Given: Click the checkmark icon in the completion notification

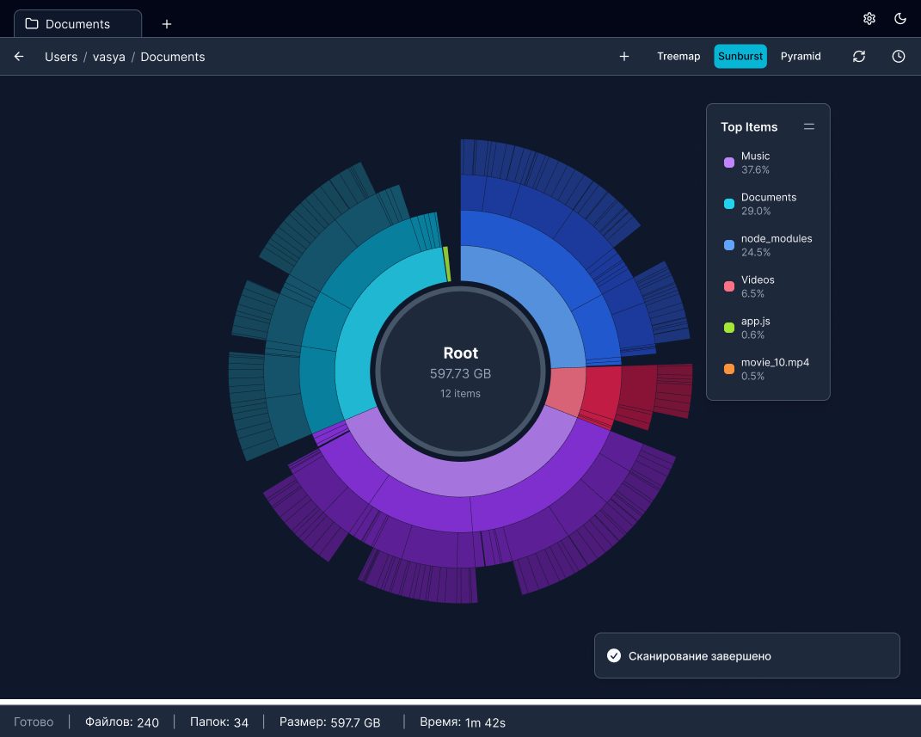Looking at the screenshot, I should click(x=614, y=655).
